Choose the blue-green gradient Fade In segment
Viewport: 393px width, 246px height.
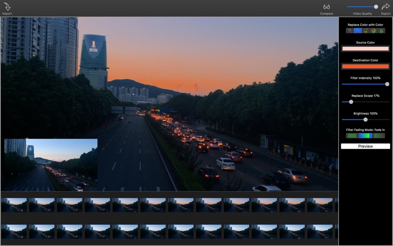pos(365,136)
